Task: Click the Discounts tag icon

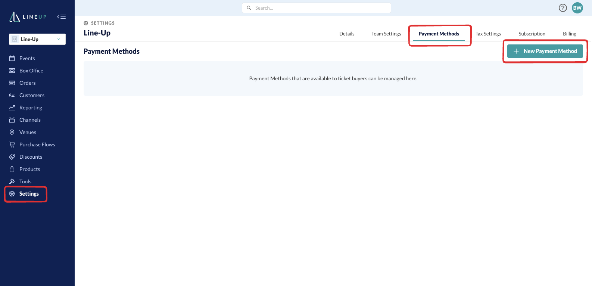Action: (12, 157)
